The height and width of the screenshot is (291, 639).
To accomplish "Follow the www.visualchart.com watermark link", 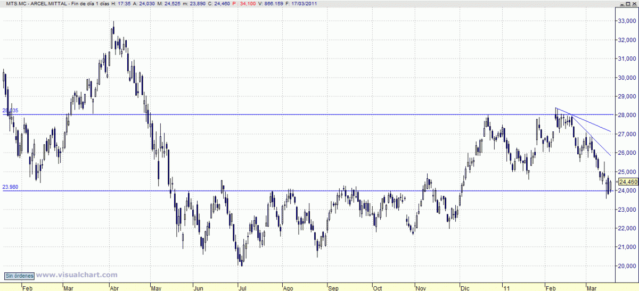I will point(77,275).
